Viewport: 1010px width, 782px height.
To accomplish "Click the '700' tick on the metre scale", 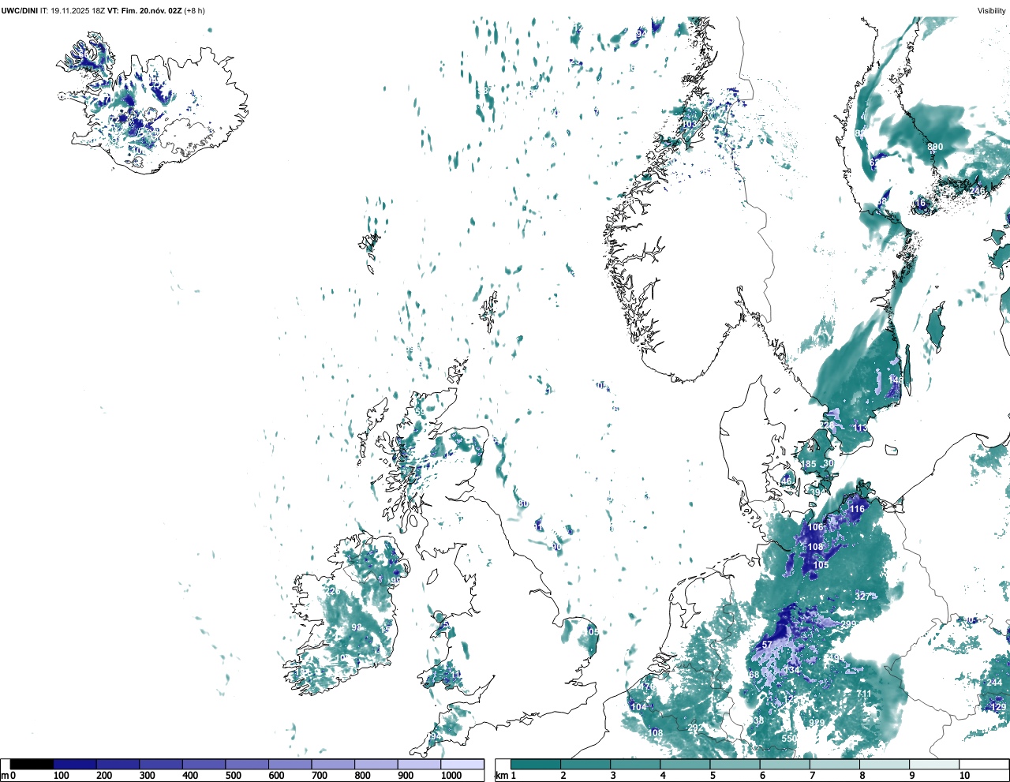I will click(x=320, y=776).
